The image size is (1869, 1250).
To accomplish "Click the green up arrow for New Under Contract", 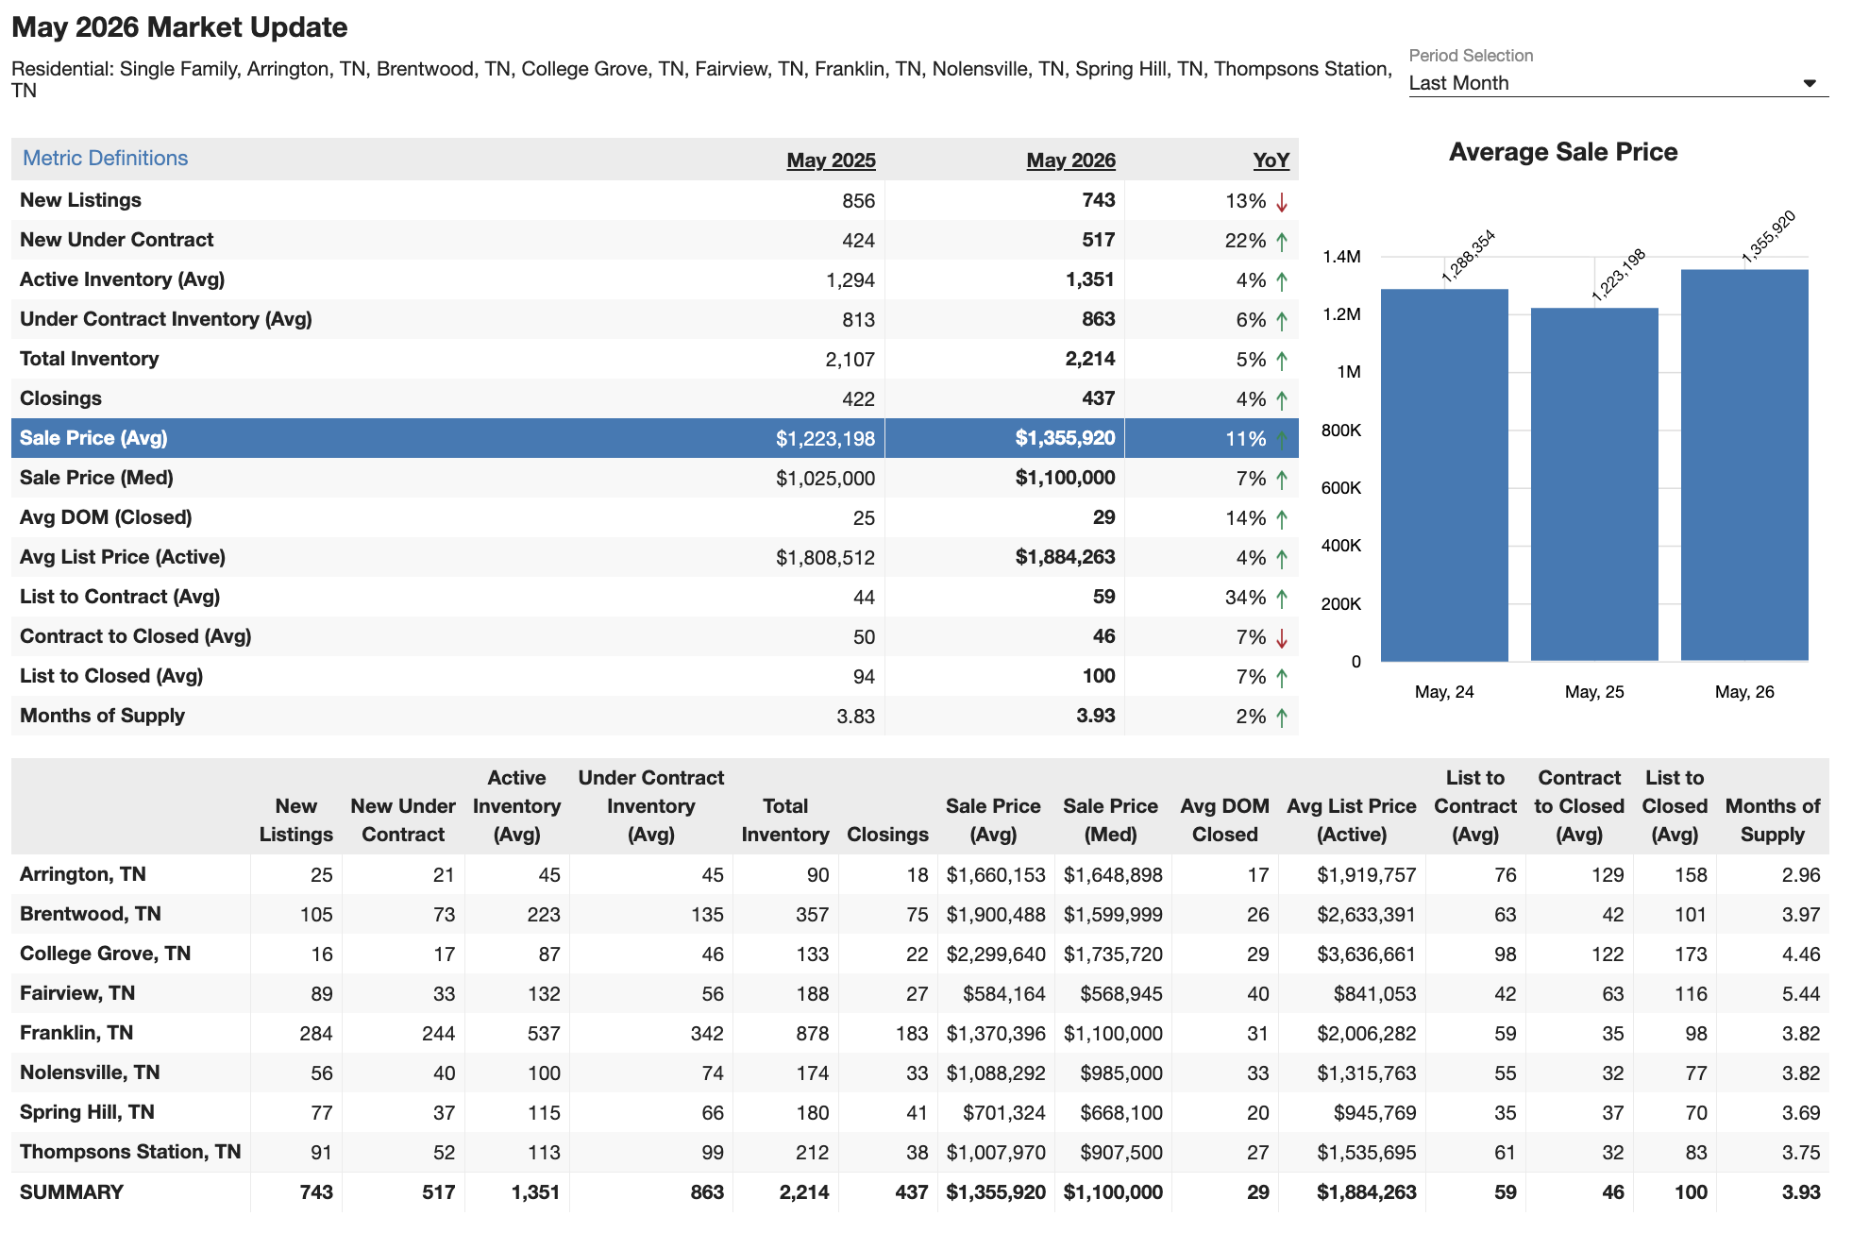I will pos(1282,242).
